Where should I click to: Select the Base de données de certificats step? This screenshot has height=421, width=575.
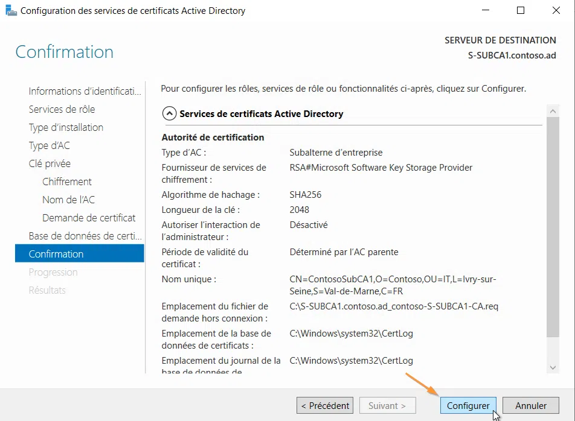(85, 236)
